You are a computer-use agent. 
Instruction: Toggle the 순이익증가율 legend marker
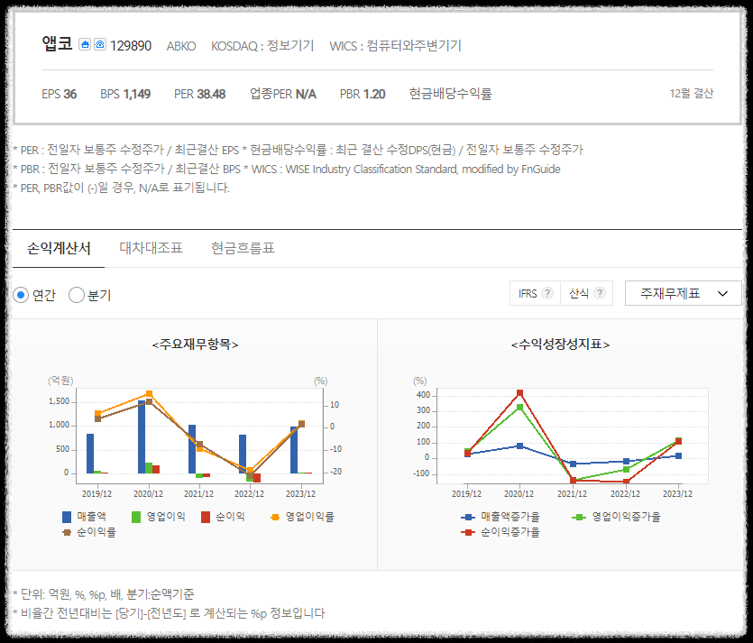[468, 532]
